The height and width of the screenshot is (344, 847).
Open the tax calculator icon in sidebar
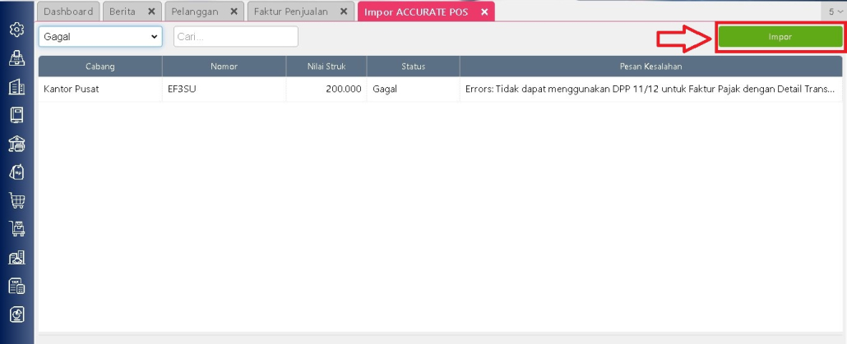tap(16, 286)
